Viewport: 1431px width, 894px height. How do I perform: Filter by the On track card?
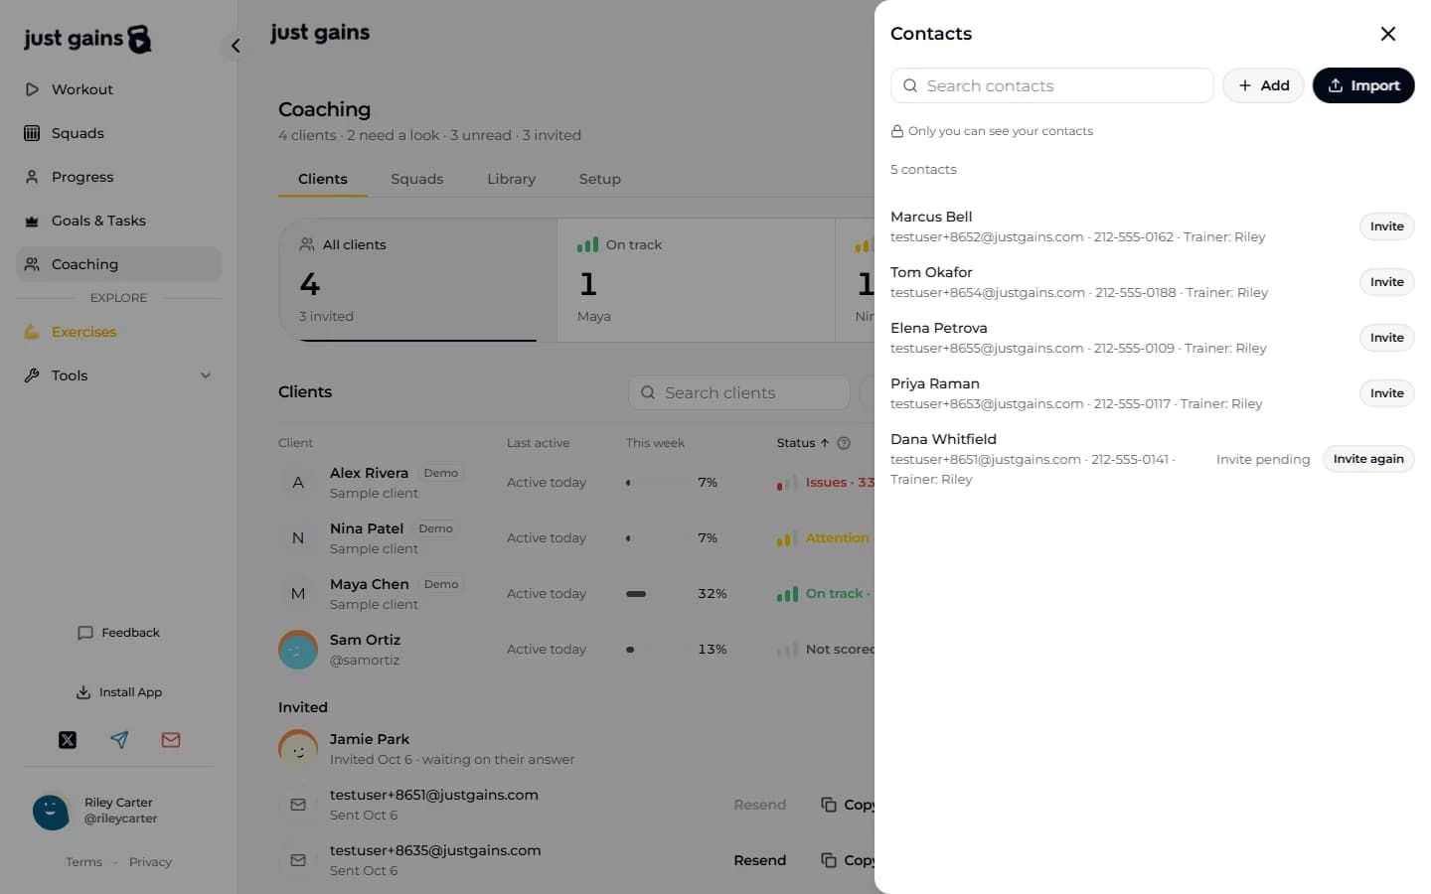tap(696, 280)
